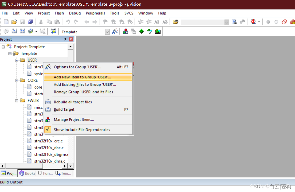Switch to the Project tab

[9, 173]
